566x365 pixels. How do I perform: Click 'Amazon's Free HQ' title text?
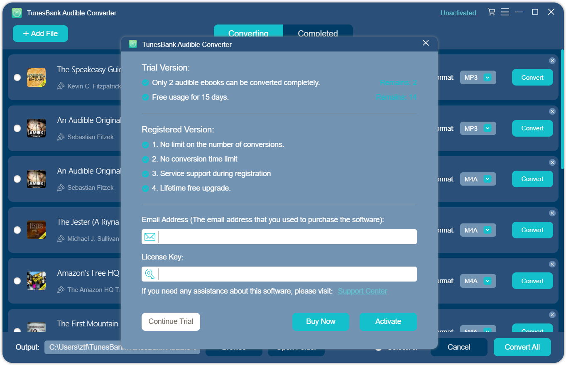click(88, 273)
